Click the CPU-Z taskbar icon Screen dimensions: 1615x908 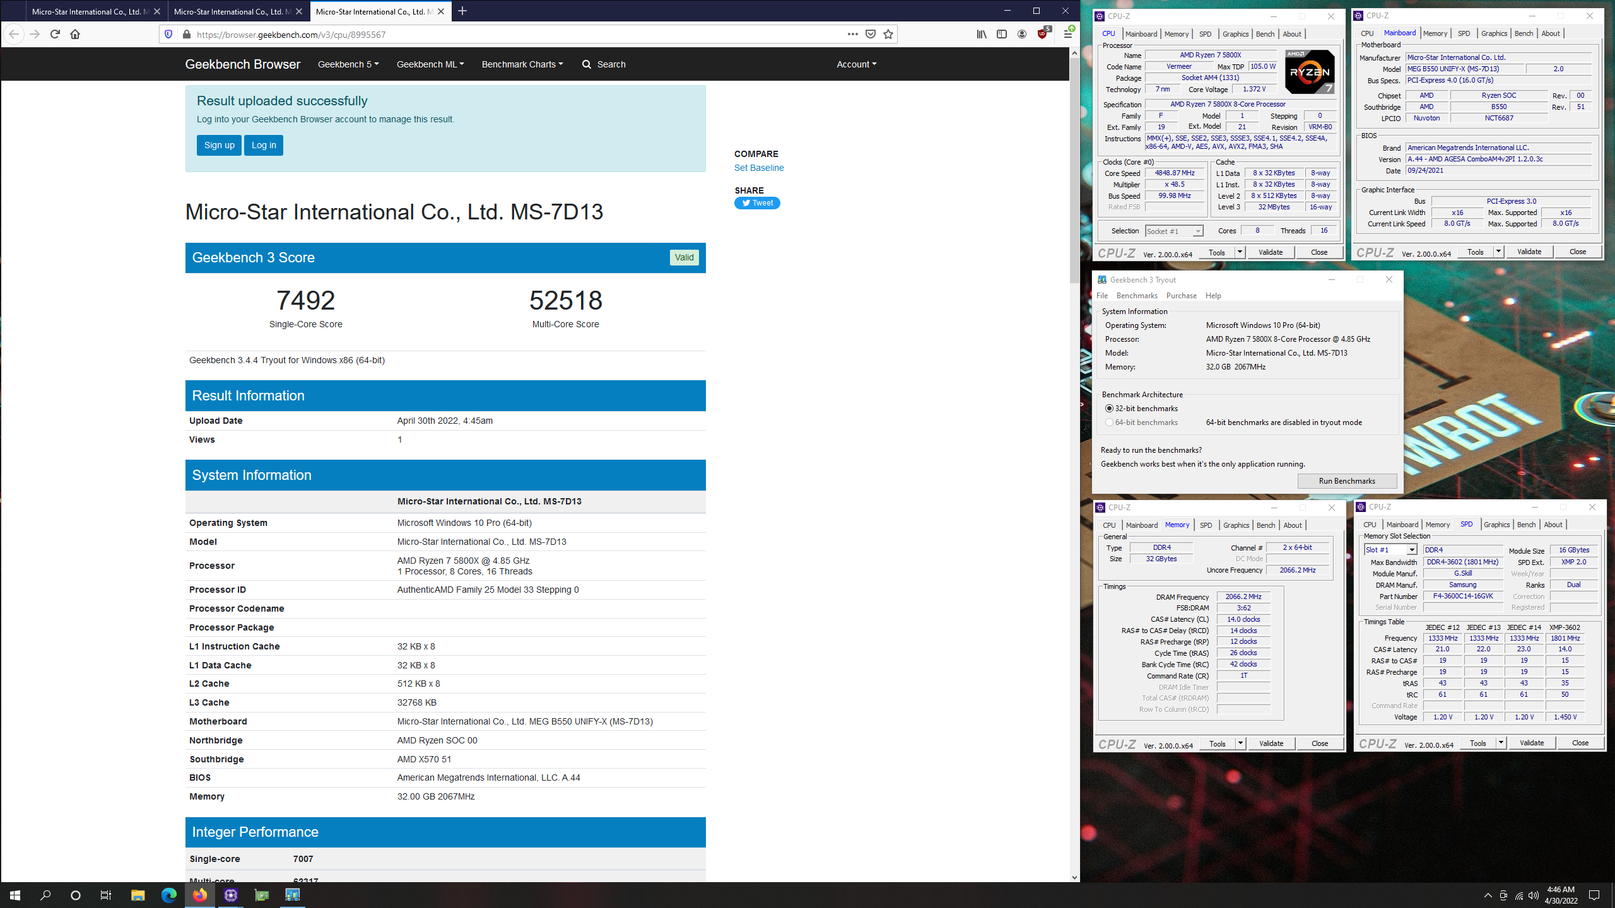coord(230,895)
